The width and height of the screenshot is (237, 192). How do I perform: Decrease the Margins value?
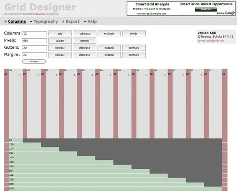click(84, 55)
